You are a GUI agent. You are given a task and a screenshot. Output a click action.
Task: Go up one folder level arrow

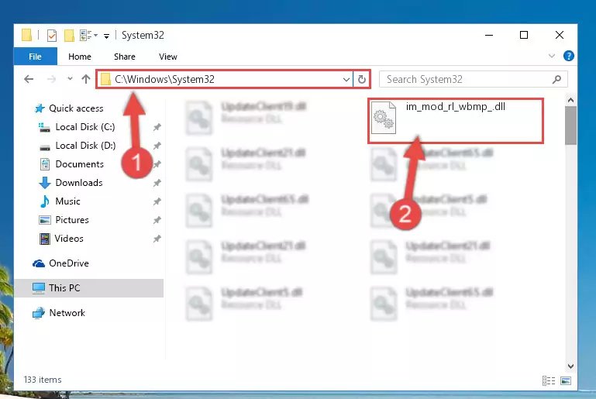tap(86, 79)
